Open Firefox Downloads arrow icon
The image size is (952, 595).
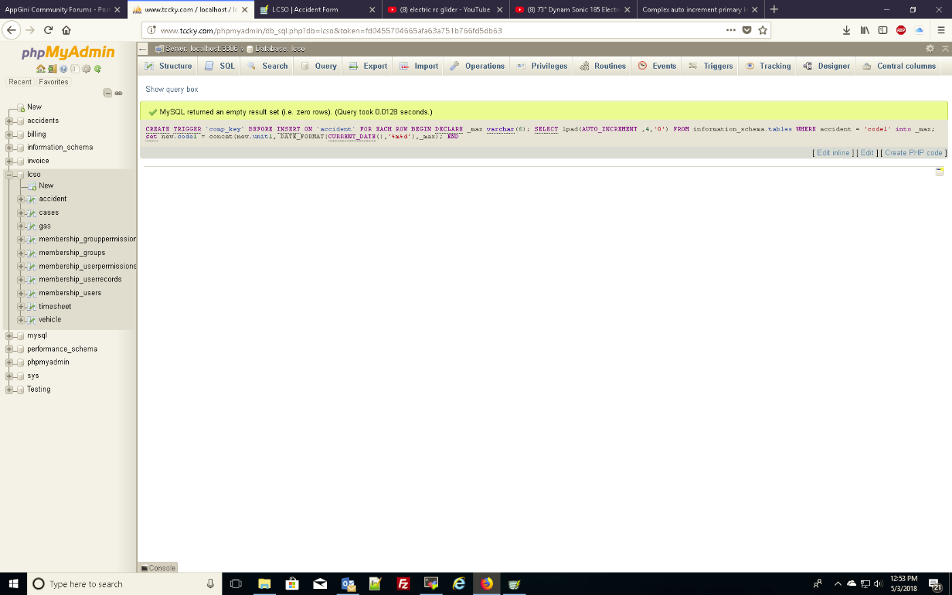pyautogui.click(x=847, y=30)
